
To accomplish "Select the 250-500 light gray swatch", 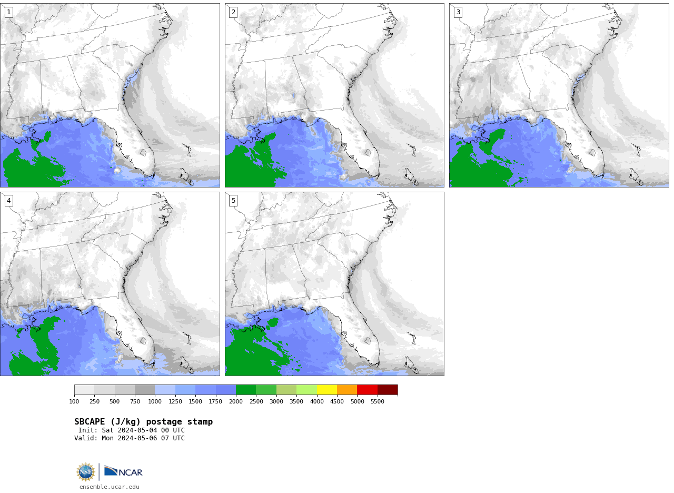I will tap(105, 390).
